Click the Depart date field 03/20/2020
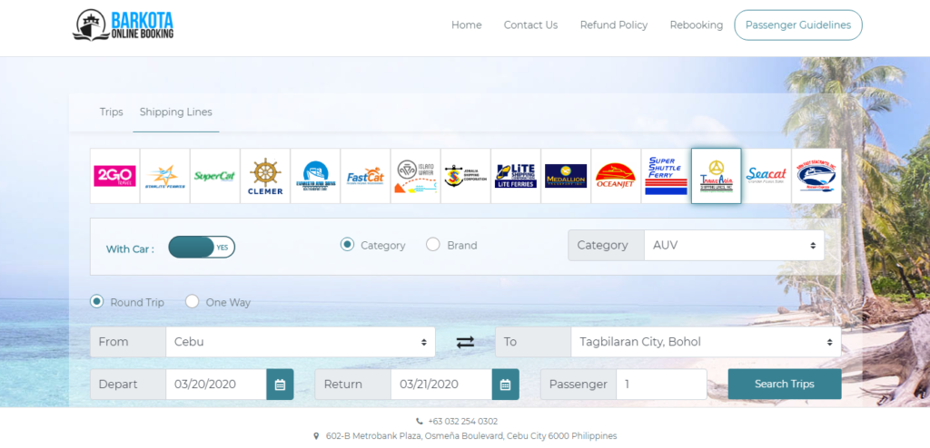 [x=216, y=385]
